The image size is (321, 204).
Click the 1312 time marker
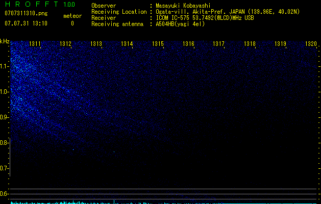coord(65,44)
